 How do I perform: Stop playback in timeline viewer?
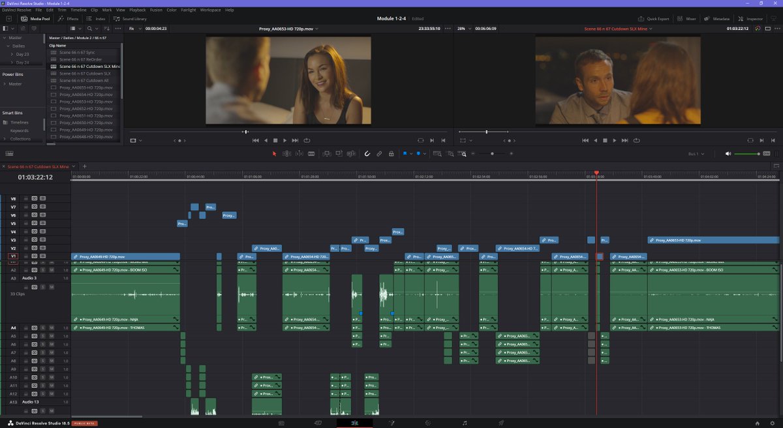(605, 140)
